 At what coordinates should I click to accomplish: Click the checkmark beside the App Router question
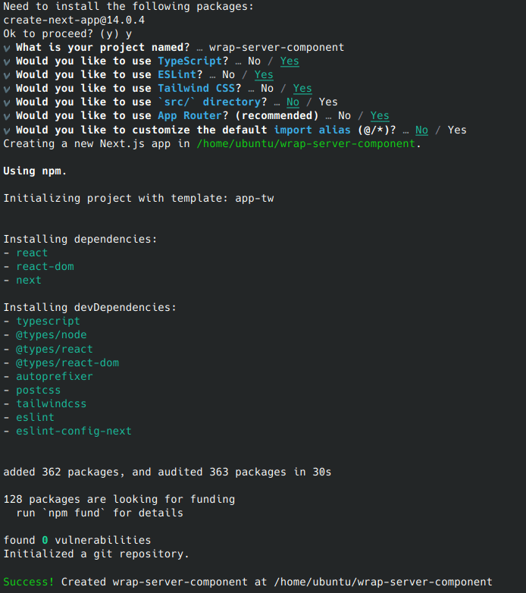click(x=7, y=116)
